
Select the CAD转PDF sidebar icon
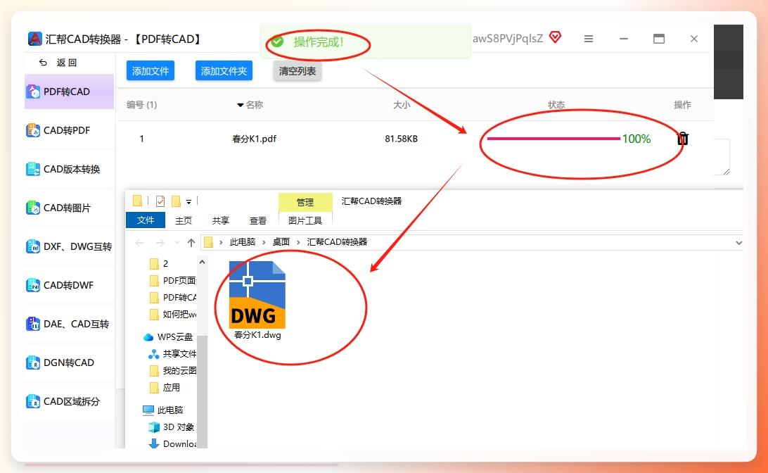click(33, 130)
